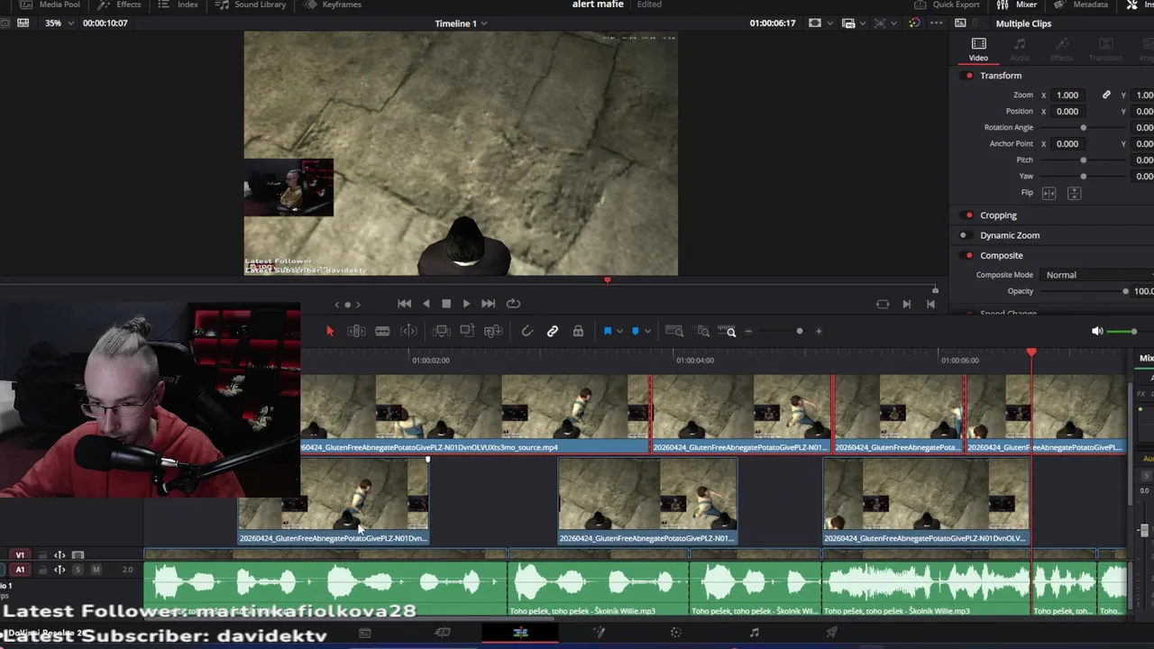Expand the Cropping section header
This screenshot has width=1154, height=649.
pos(998,215)
